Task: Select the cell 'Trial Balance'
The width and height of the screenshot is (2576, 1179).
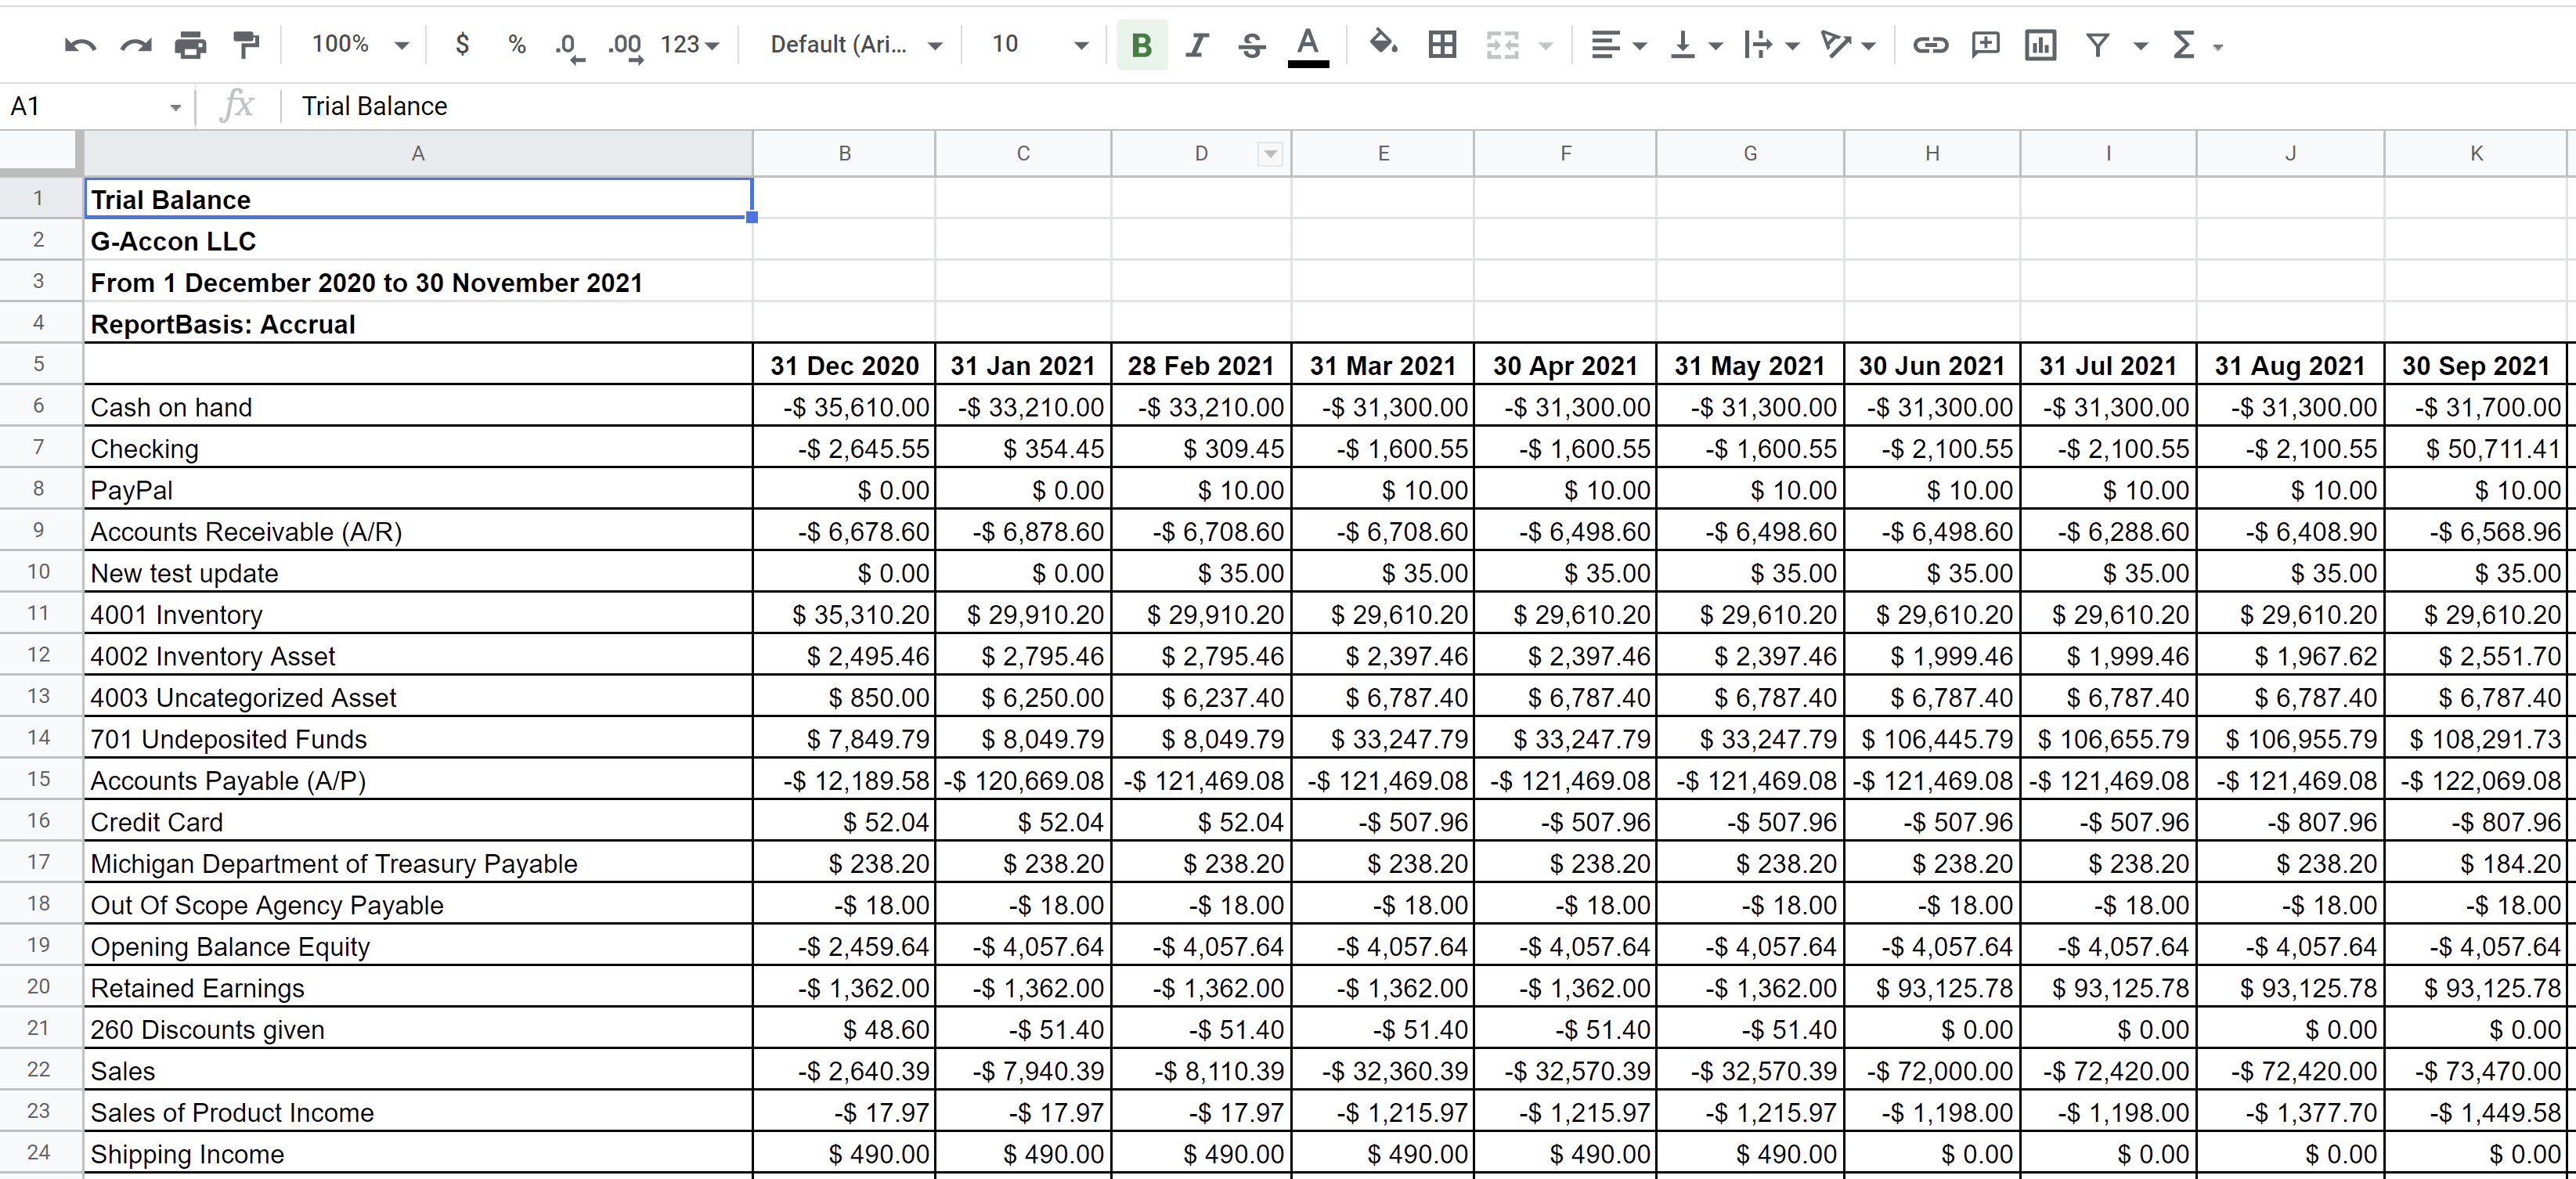Action: click(418, 199)
